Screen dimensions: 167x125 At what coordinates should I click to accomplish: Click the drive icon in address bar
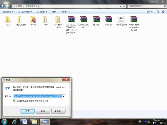tap(13, 6)
